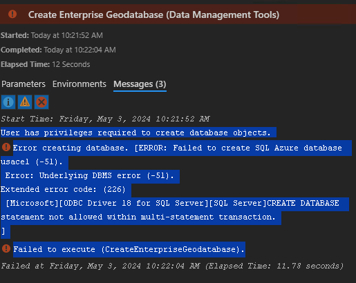Viewport: 356px width, 283px height.
Task: Toggle the blue info messages filter
Action: click(x=8, y=102)
